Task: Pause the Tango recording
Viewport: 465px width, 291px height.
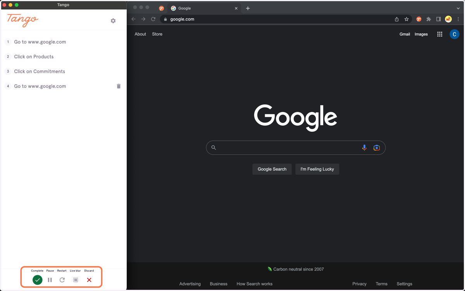Action: point(50,280)
